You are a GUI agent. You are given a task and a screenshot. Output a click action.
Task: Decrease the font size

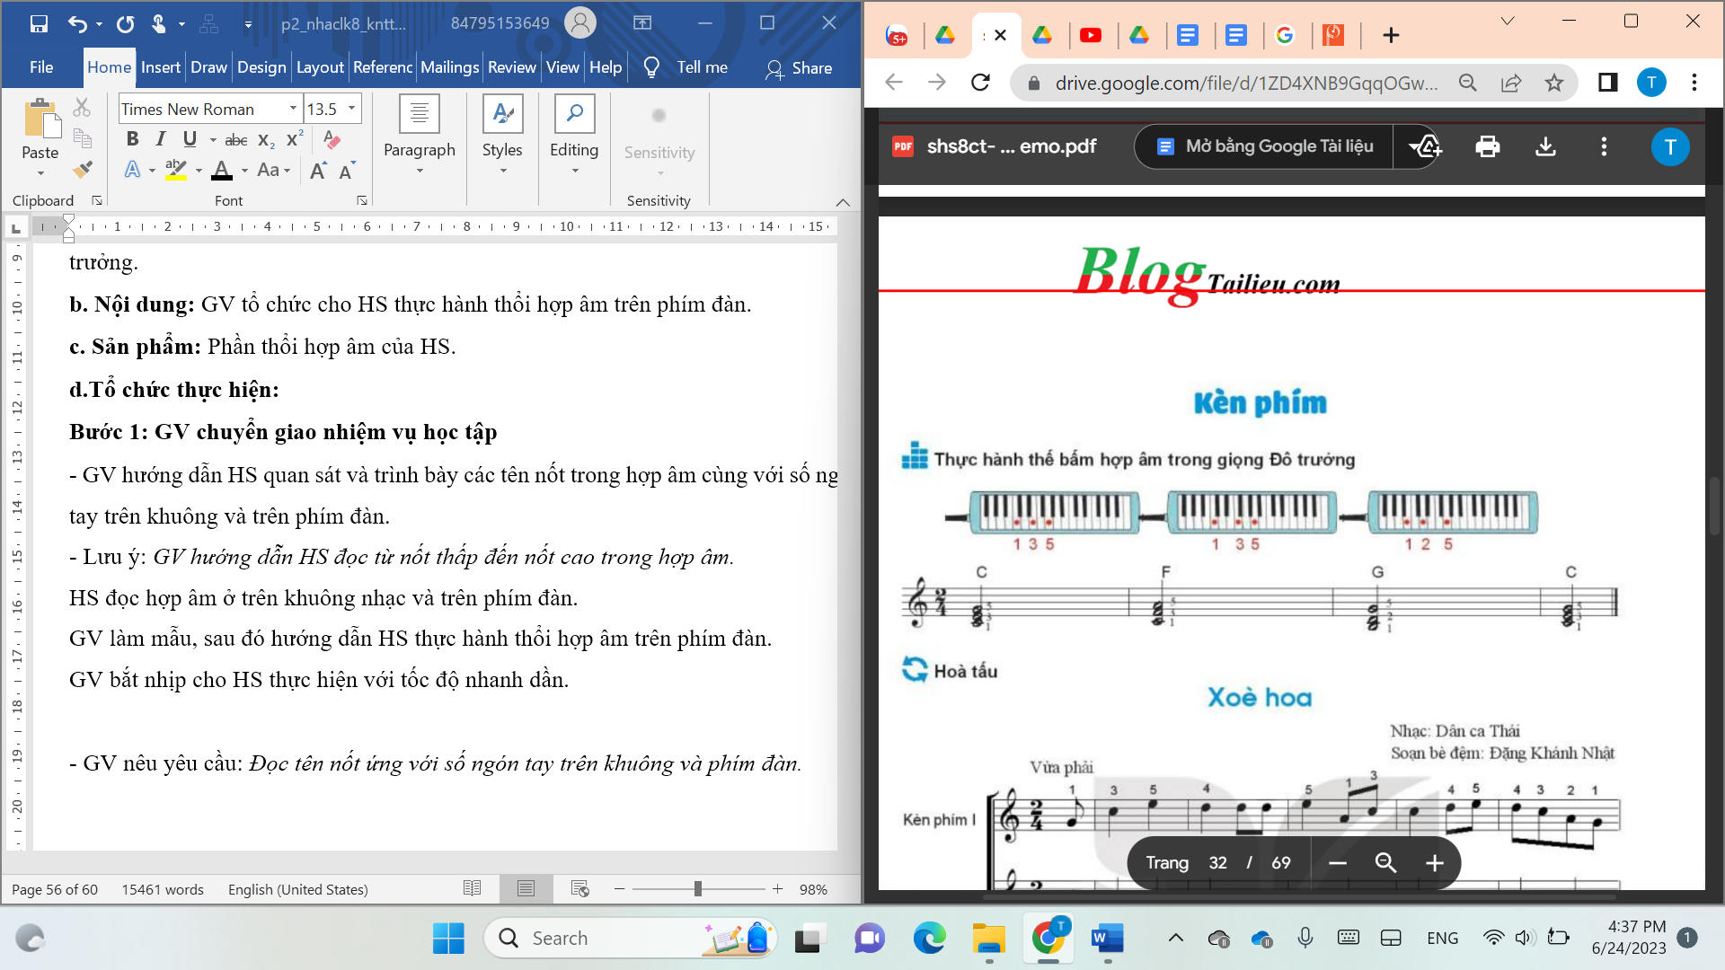click(348, 170)
